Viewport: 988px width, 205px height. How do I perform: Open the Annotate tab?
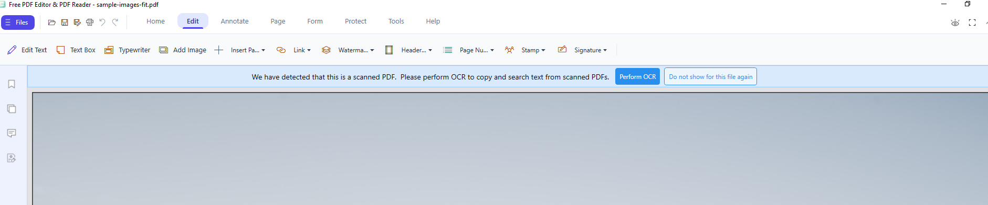[235, 21]
